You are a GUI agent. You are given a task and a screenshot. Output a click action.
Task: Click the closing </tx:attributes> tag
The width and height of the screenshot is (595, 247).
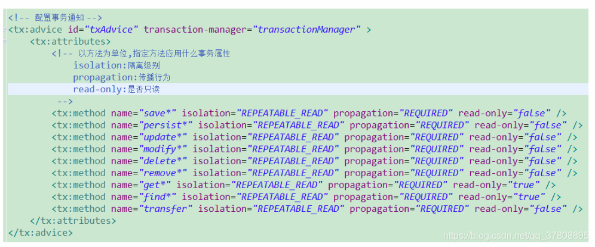[x=73, y=221]
